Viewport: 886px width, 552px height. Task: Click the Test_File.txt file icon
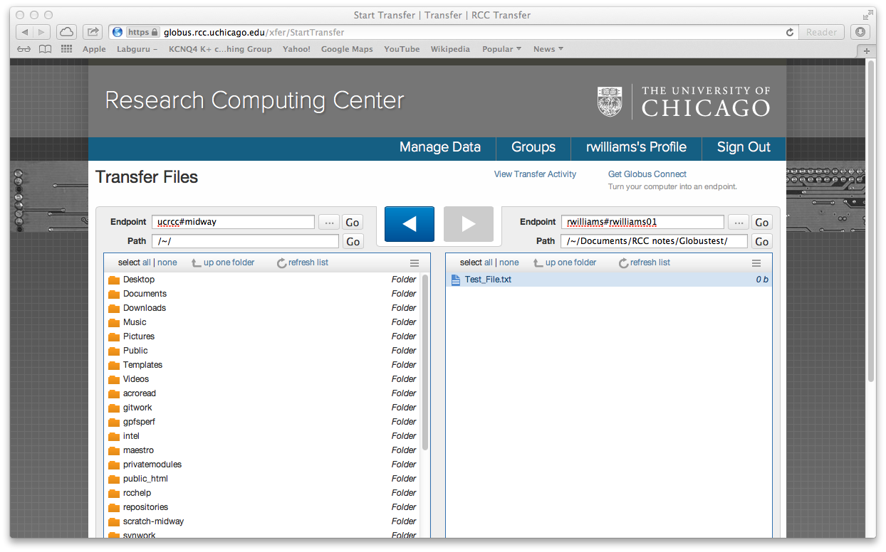point(456,280)
